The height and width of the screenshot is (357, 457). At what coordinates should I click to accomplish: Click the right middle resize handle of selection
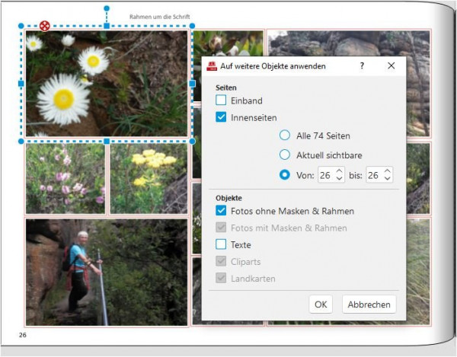point(193,84)
